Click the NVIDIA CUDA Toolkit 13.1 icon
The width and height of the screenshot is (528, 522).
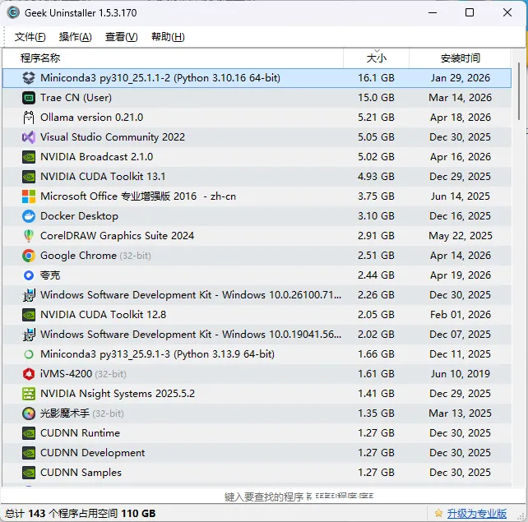click(29, 177)
